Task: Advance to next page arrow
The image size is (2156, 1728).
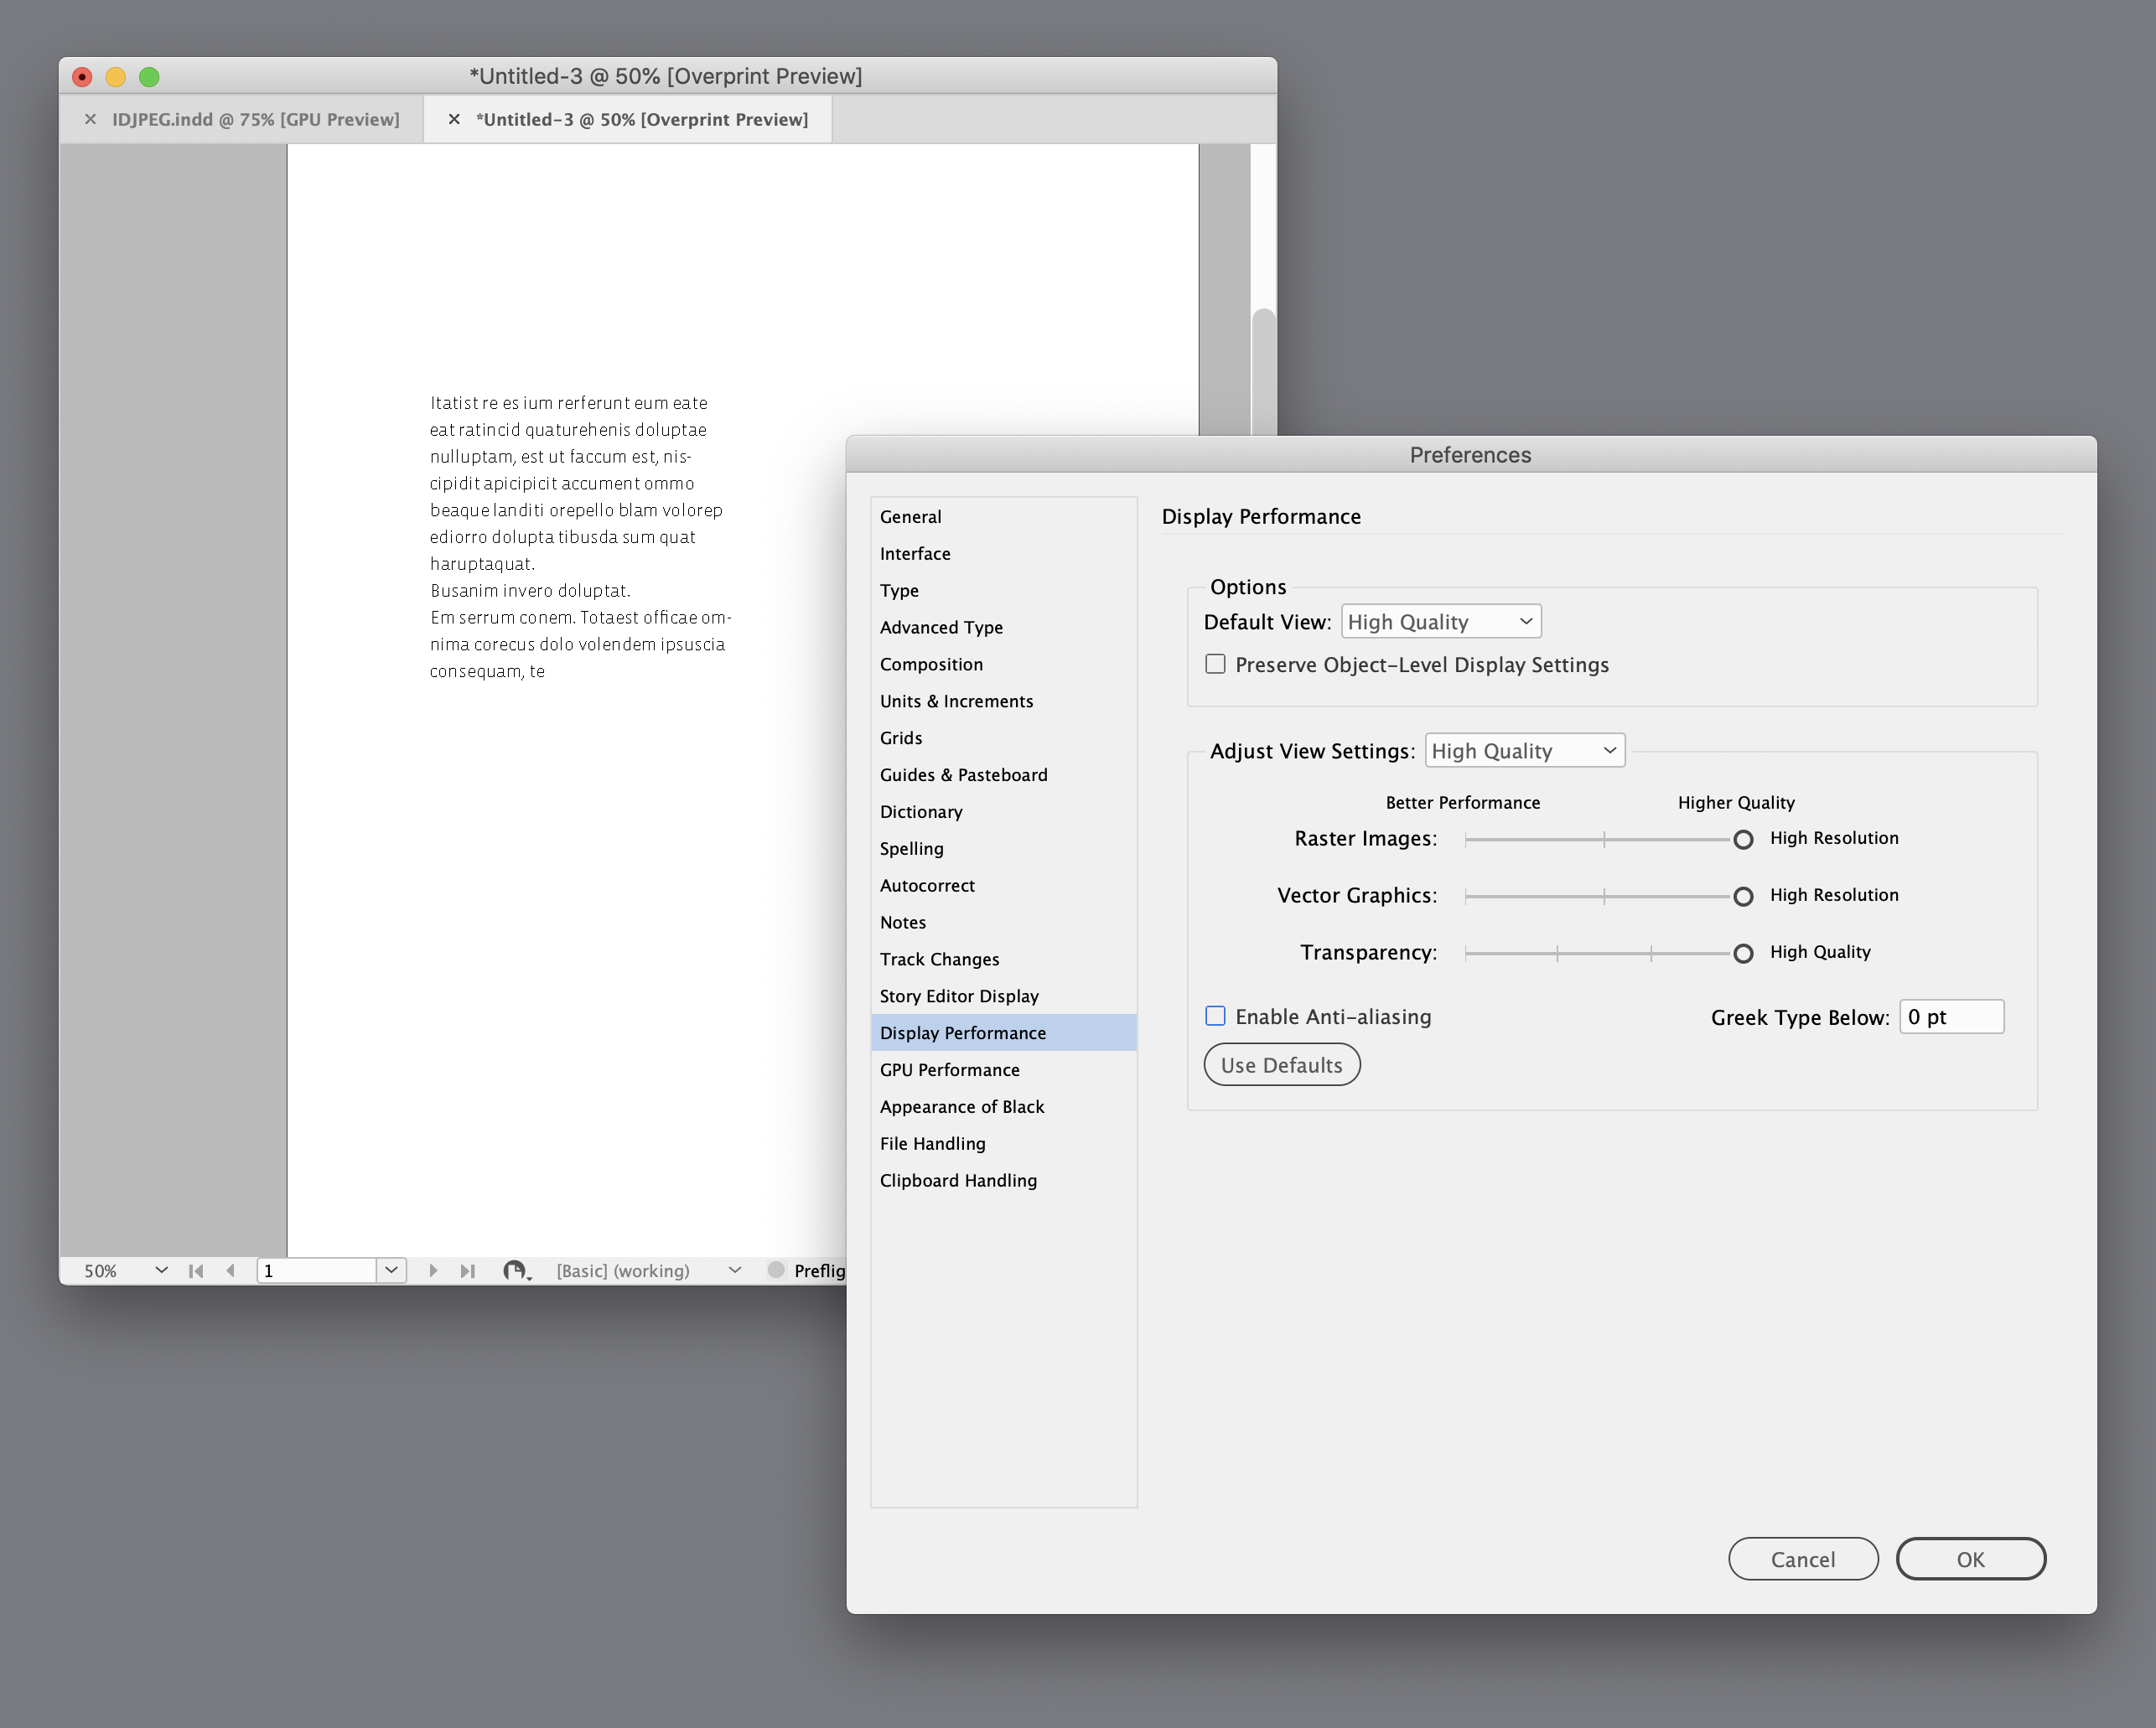Action: tap(434, 1270)
